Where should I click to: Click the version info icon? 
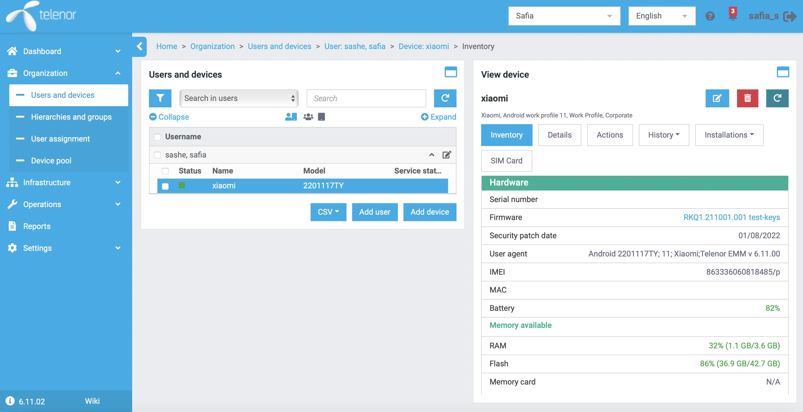pos(10,401)
